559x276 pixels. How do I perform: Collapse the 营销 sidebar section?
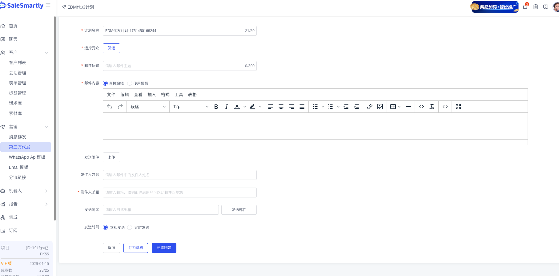pos(46,127)
